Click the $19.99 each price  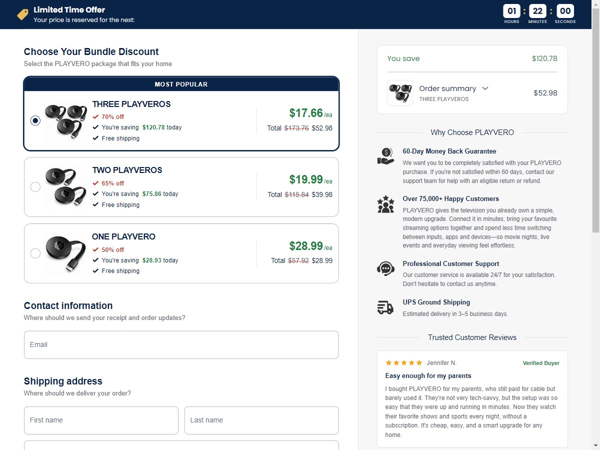tap(310, 180)
